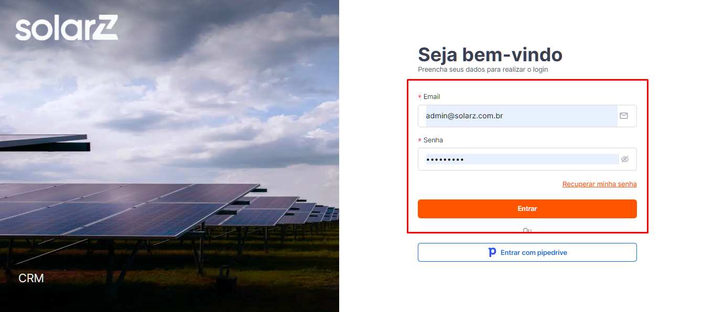Click the "Email" field label

click(432, 96)
